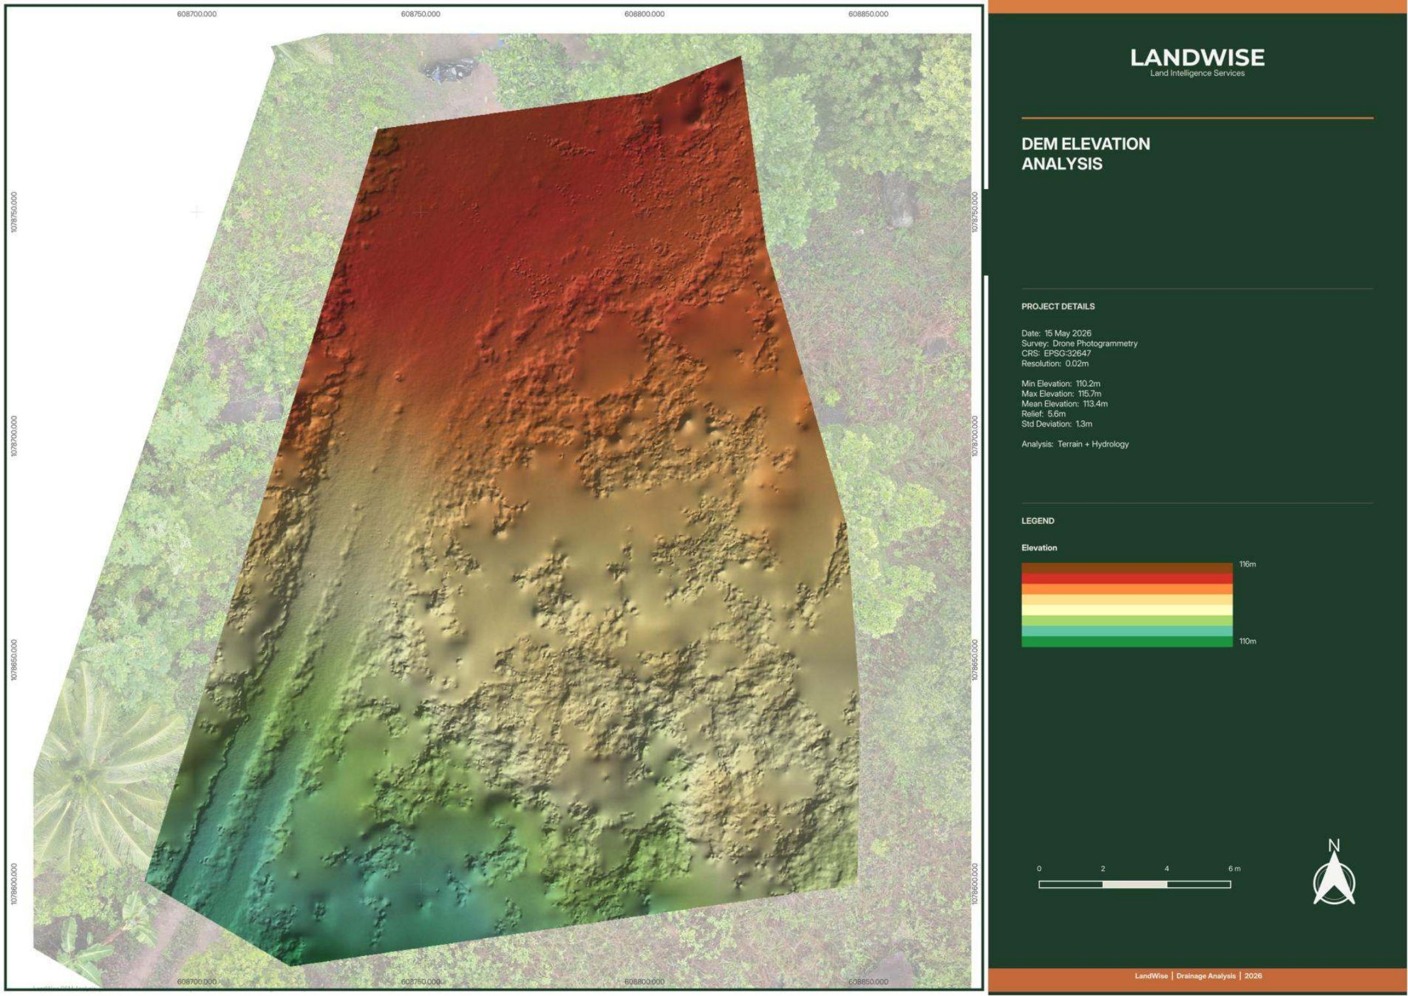
Task: Click top grid label 608800.000
Action: (644, 14)
